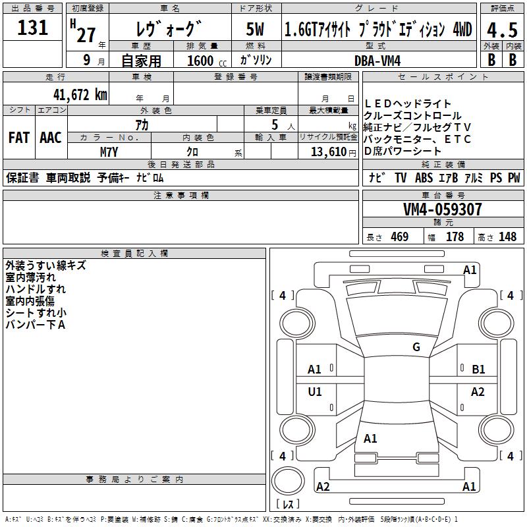Click the mileage 41,672 km
The height and width of the screenshot is (527, 527).
point(80,95)
